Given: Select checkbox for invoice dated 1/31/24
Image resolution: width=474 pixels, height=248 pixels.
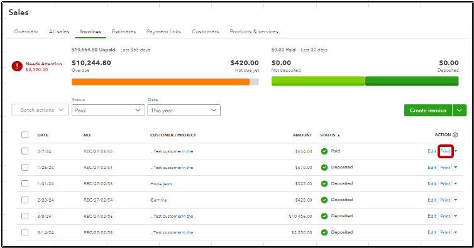Looking at the screenshot, I should click(x=25, y=184).
